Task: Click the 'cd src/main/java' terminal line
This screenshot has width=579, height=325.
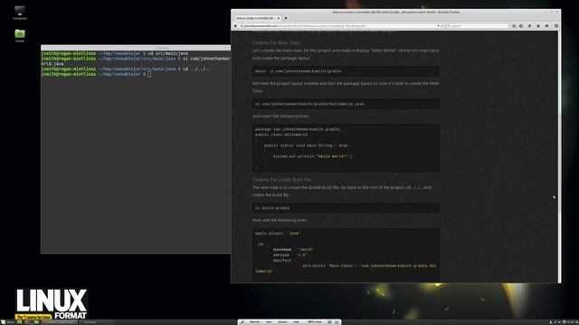Action: [x=115, y=53]
